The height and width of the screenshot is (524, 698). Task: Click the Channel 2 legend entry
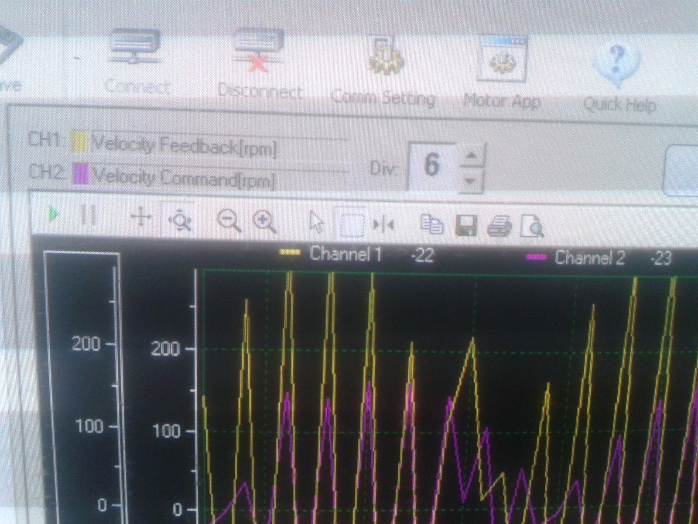pos(576,258)
